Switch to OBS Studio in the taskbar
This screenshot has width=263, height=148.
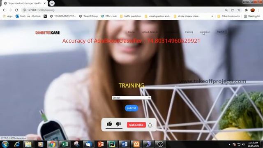tap(160, 144)
